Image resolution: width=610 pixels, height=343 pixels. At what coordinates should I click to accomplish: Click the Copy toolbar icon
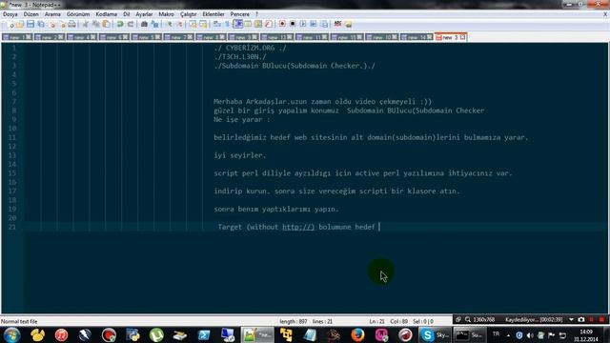pyautogui.click(x=95, y=24)
